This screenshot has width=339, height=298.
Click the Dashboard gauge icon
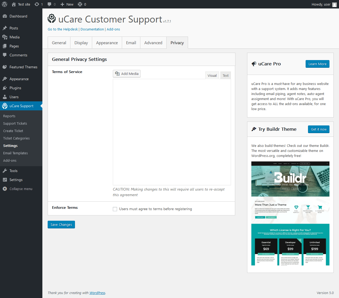click(x=5, y=16)
